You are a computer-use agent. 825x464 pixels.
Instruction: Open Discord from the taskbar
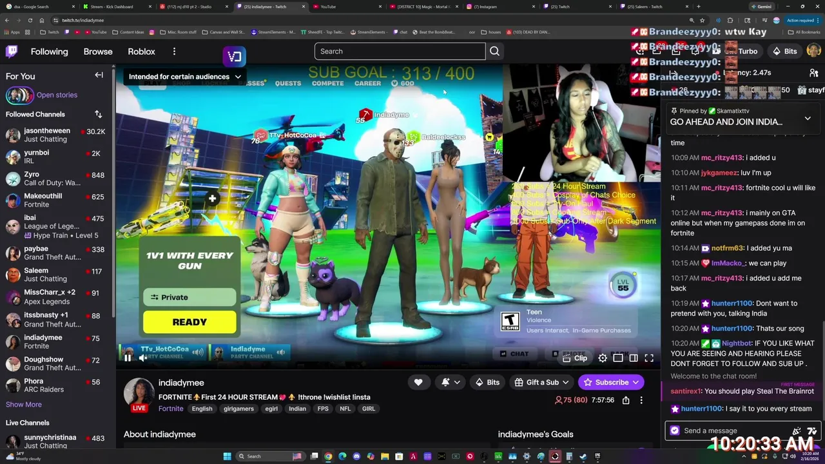pos(356,456)
